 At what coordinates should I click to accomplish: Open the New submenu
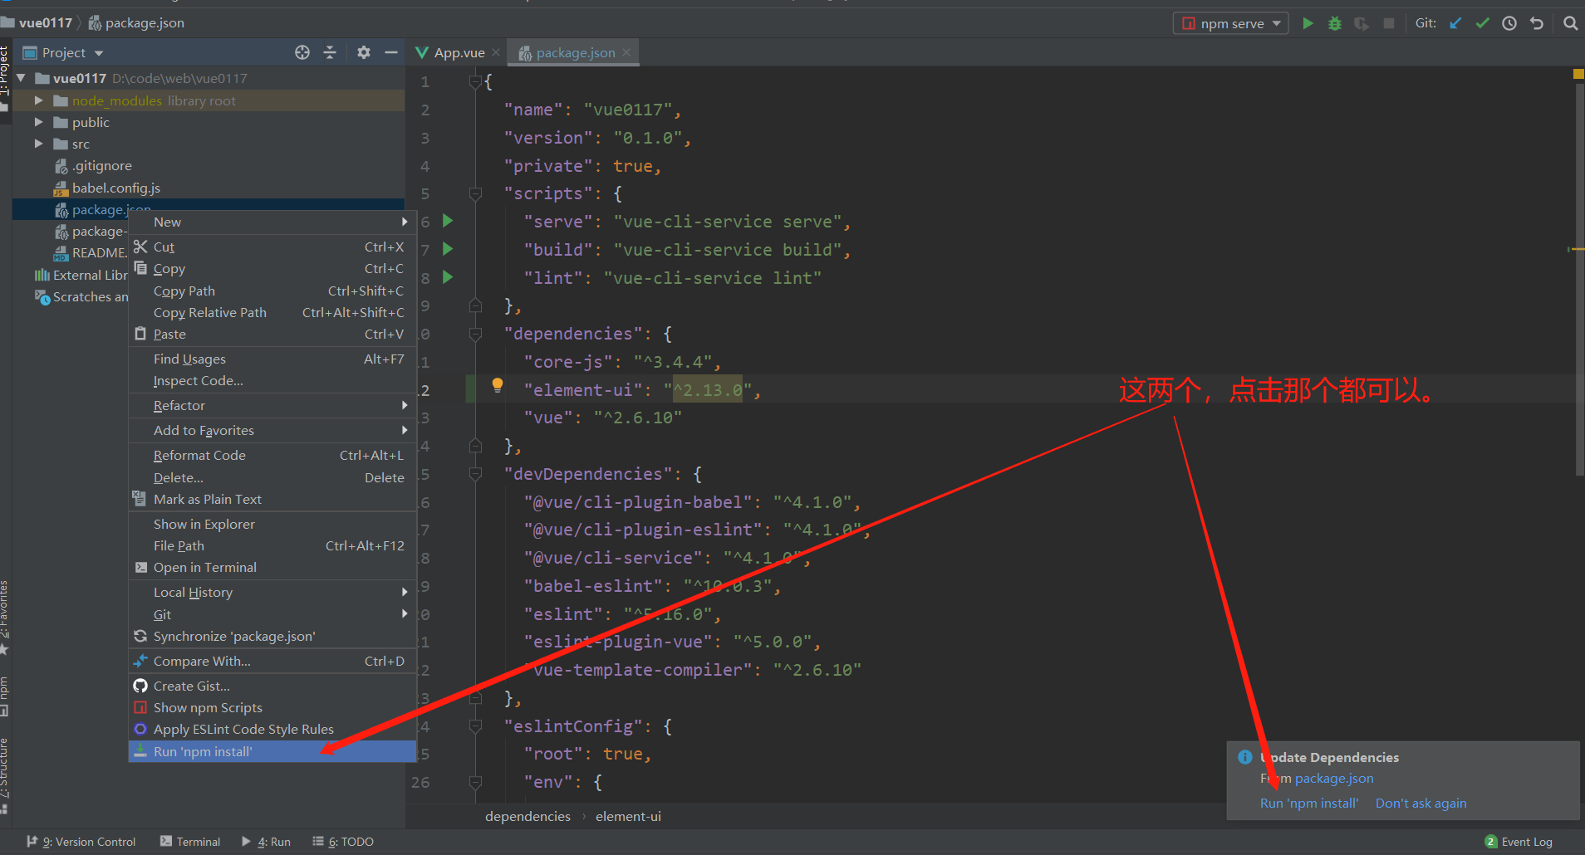pos(272,222)
